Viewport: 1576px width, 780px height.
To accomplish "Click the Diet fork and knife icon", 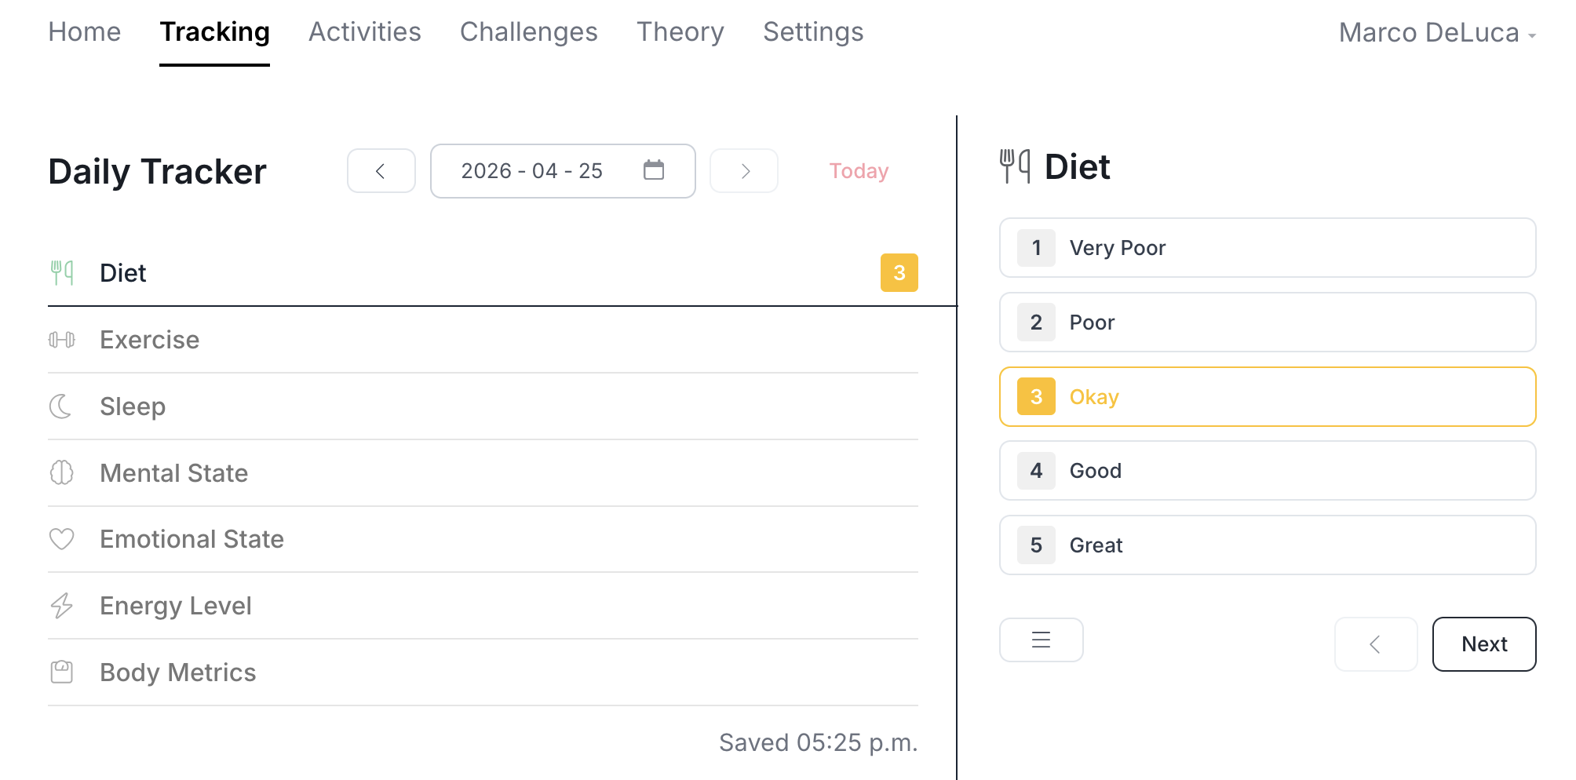I will [x=64, y=272].
